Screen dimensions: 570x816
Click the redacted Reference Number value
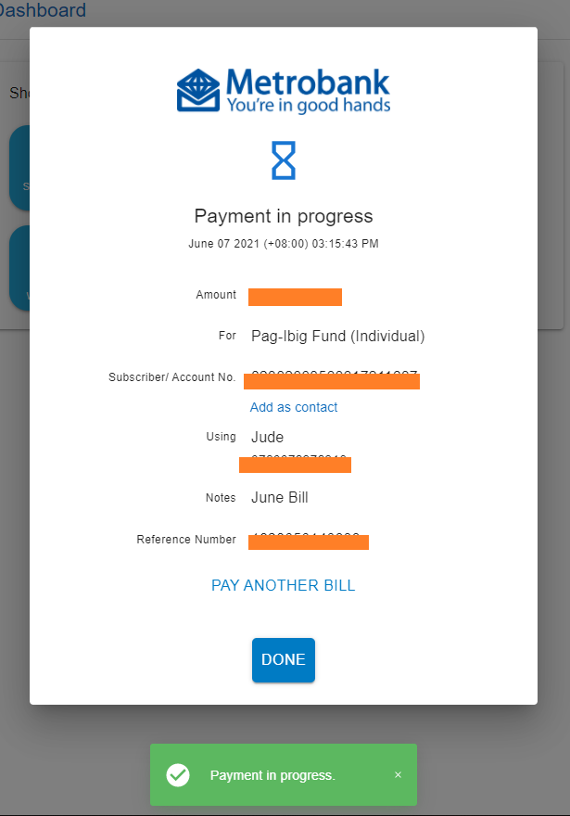tap(309, 542)
